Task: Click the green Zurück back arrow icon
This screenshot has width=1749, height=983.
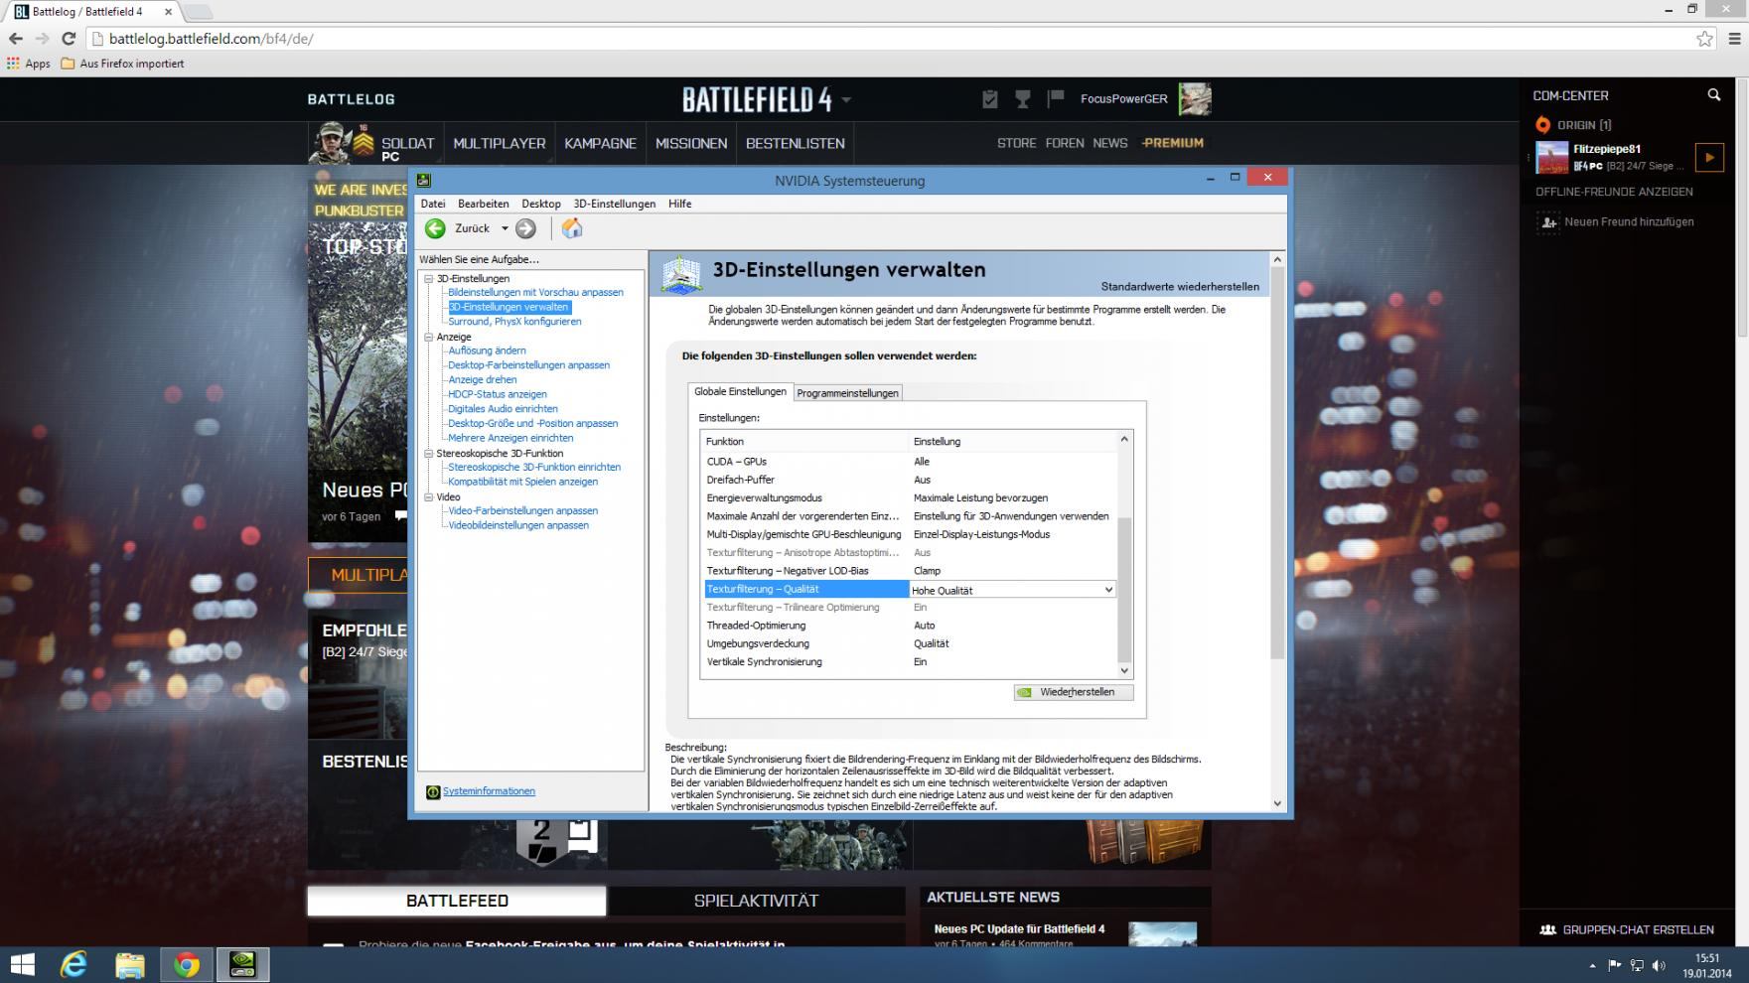Action: pos(435,228)
